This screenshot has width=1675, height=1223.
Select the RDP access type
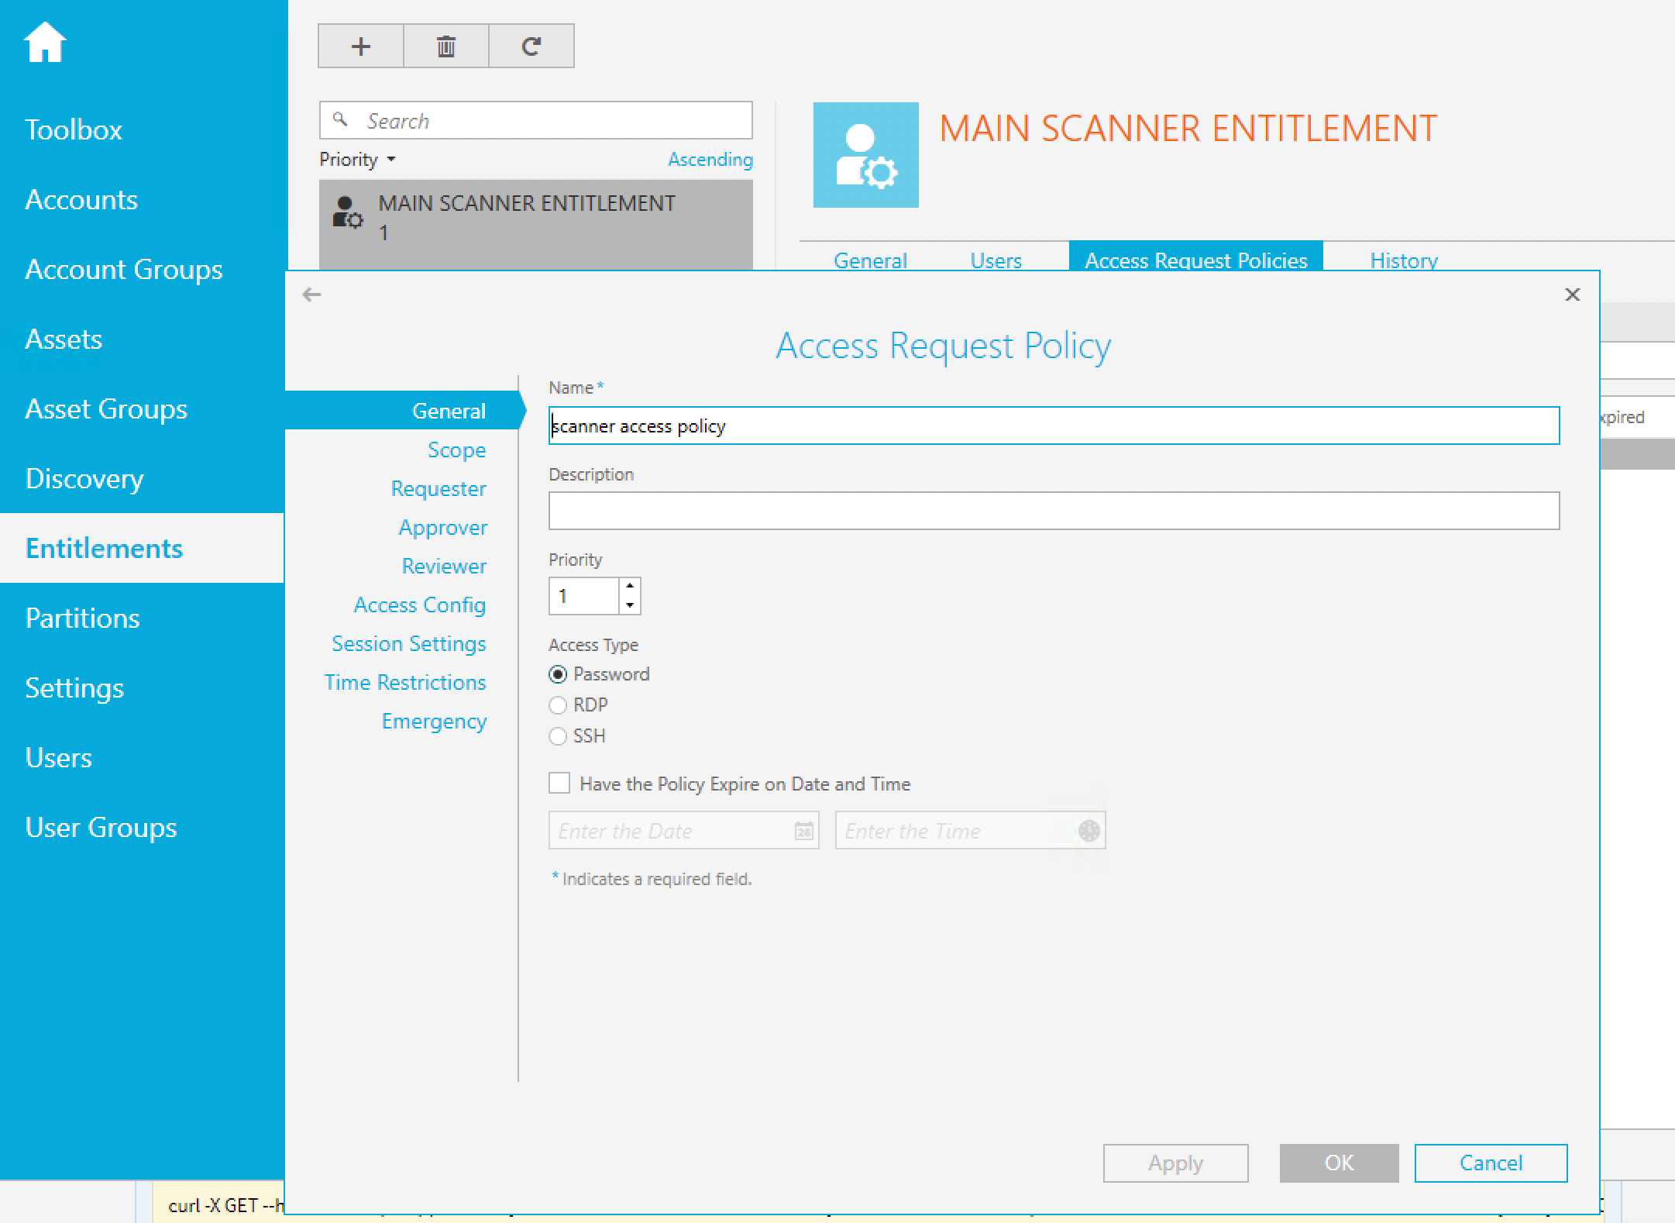pos(558,705)
